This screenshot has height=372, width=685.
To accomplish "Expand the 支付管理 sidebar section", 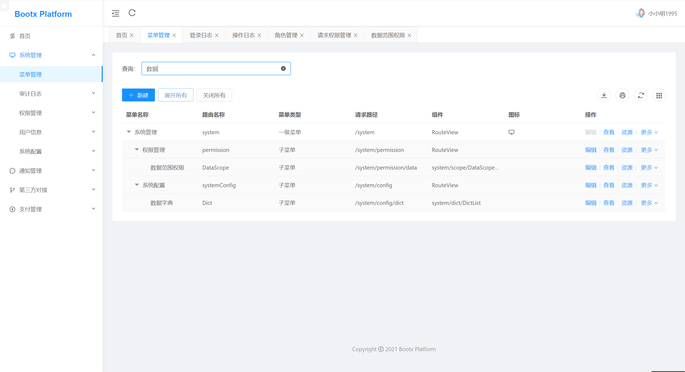I will point(51,209).
